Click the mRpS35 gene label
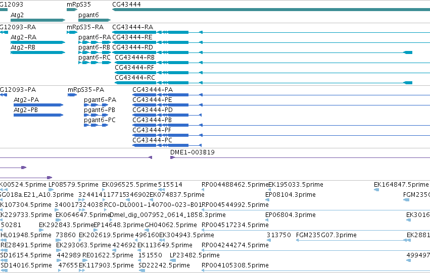The height and width of the screenshot is (273, 430). [79, 5]
